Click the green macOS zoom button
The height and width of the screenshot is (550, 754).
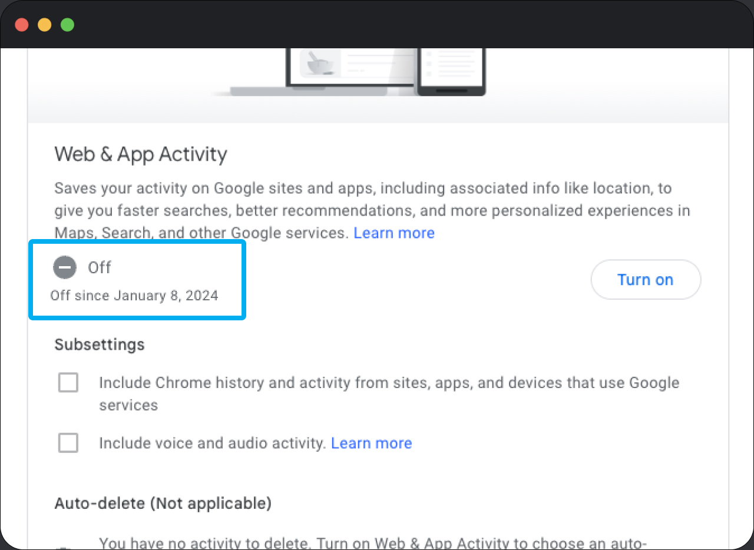[x=68, y=25]
